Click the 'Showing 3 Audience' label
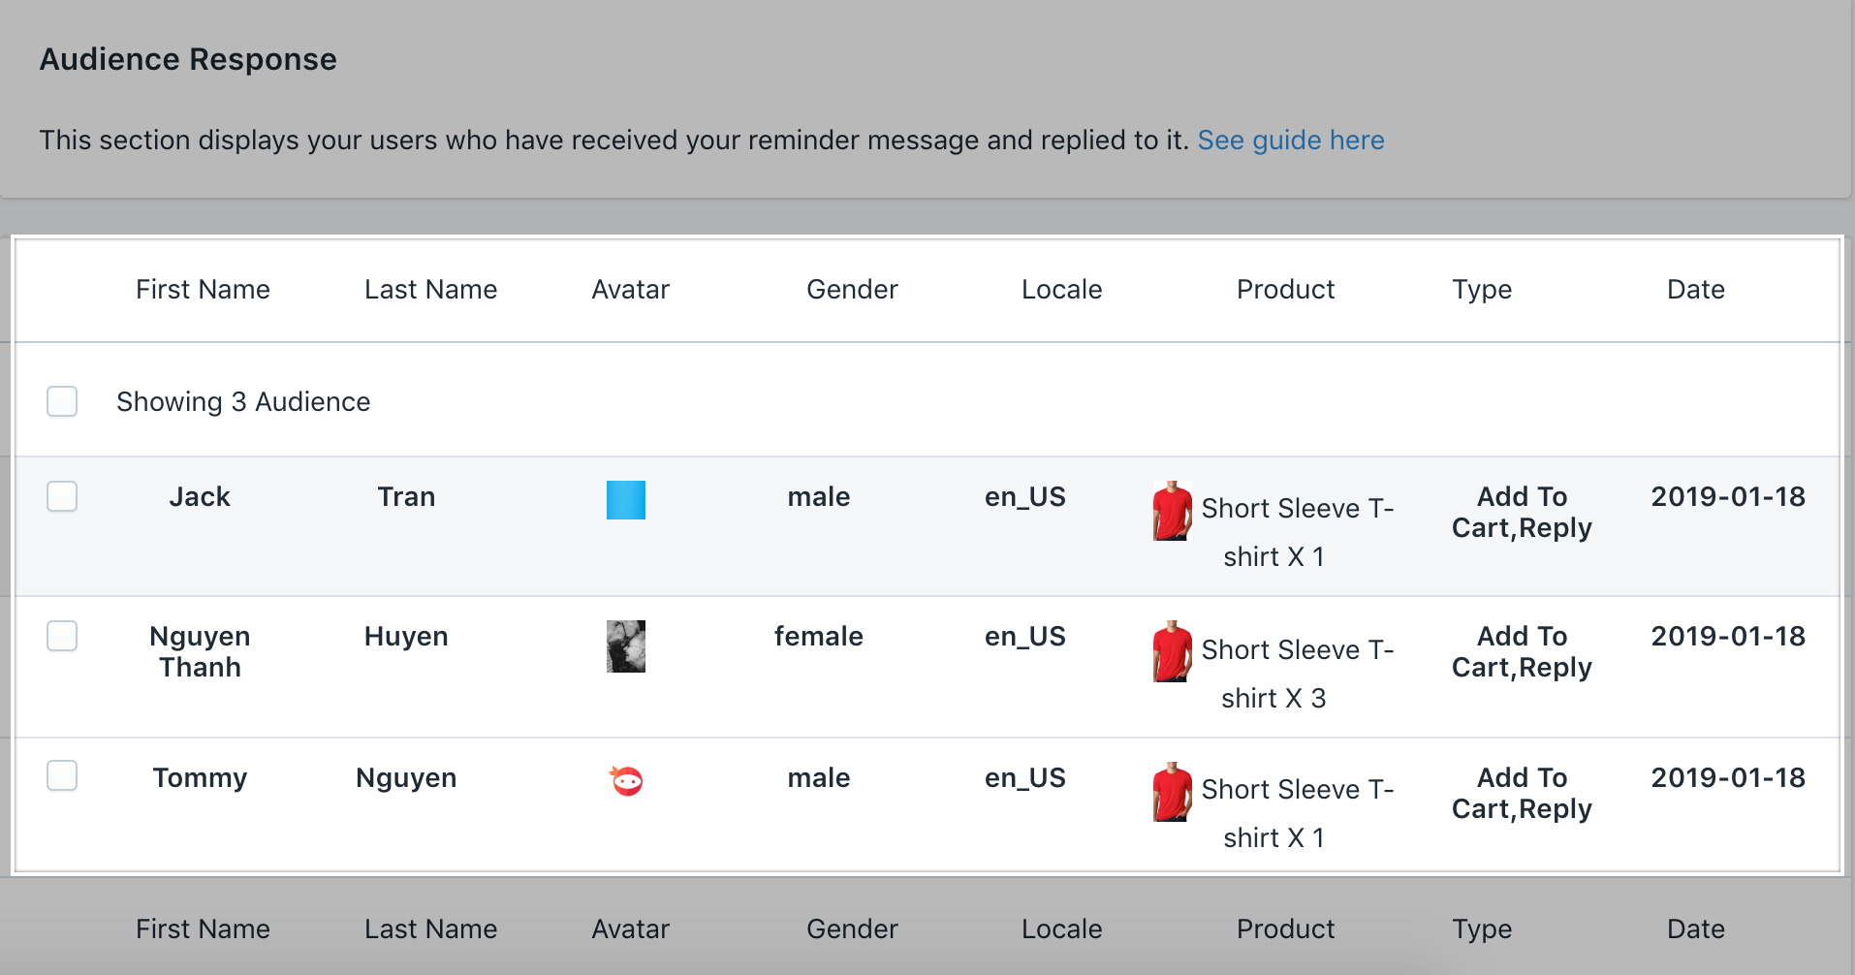The width and height of the screenshot is (1855, 975). [243, 402]
